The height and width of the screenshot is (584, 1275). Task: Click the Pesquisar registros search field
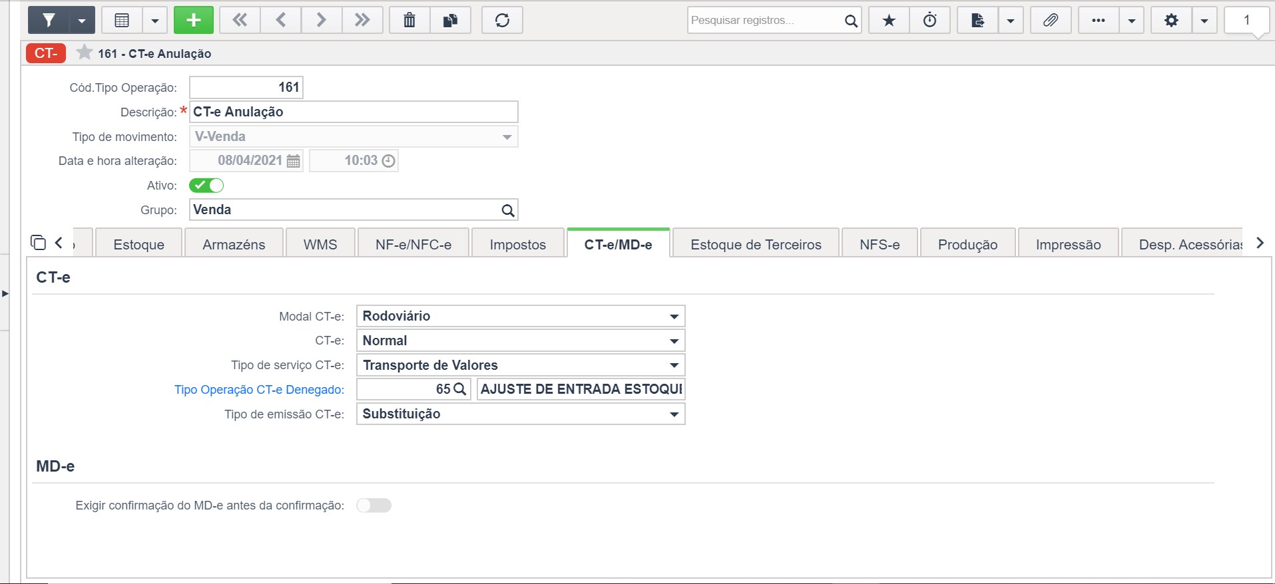pos(764,20)
